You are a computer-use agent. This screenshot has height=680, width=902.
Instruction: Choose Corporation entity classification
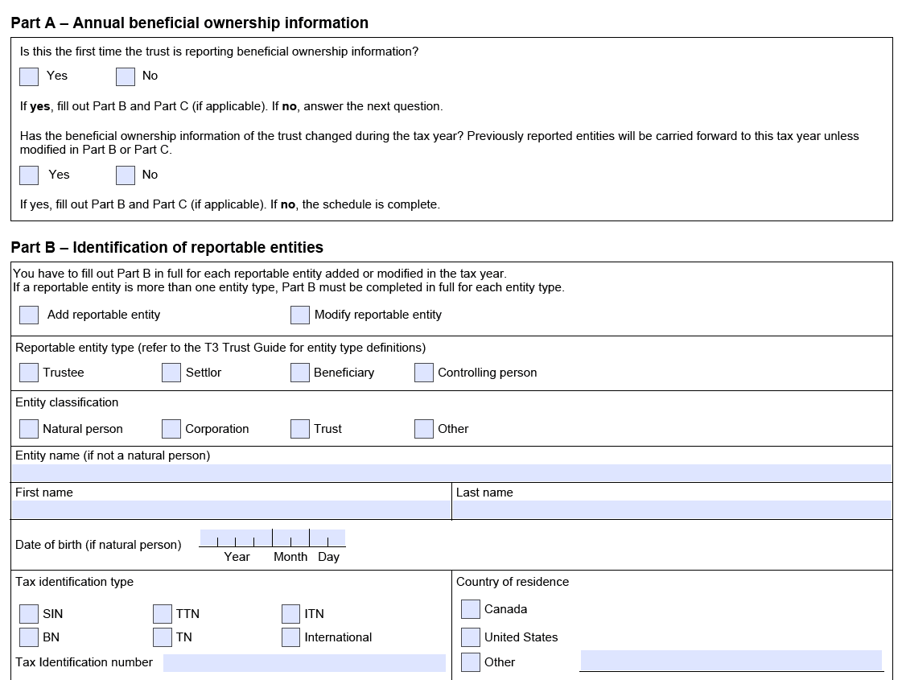[171, 429]
